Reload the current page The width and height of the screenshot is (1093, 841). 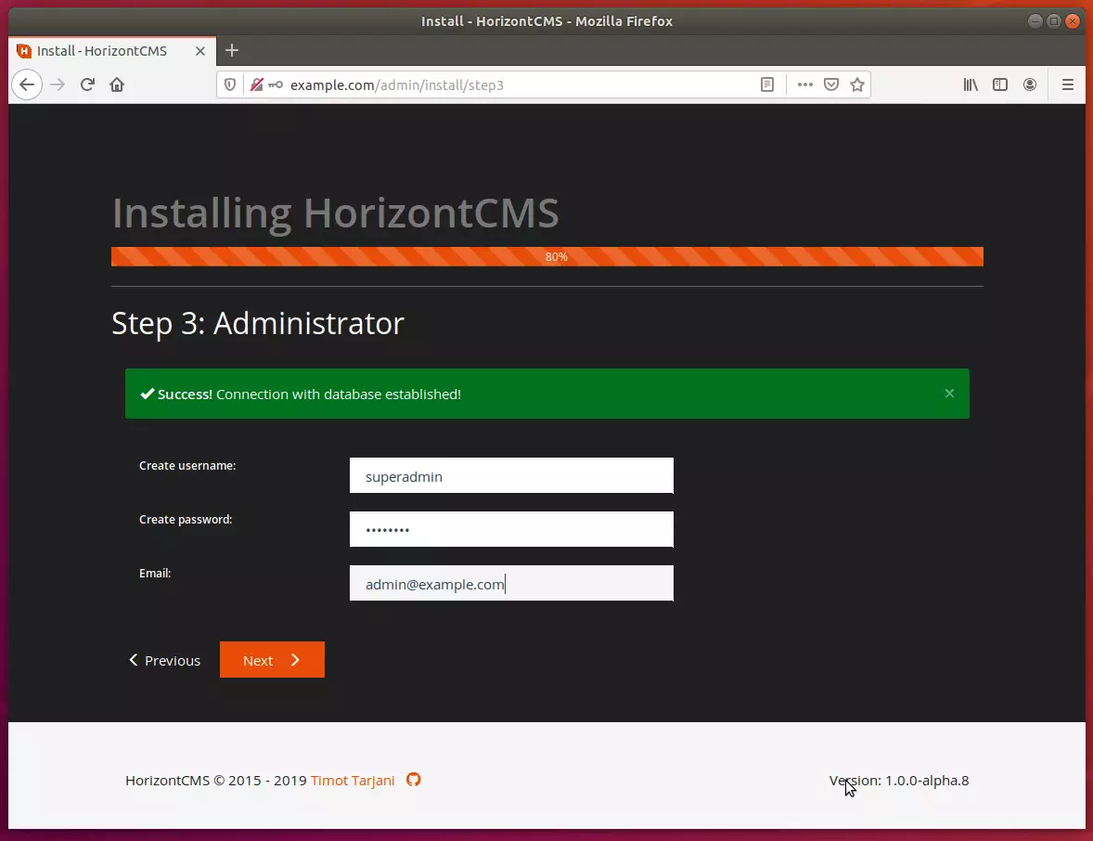pos(87,85)
